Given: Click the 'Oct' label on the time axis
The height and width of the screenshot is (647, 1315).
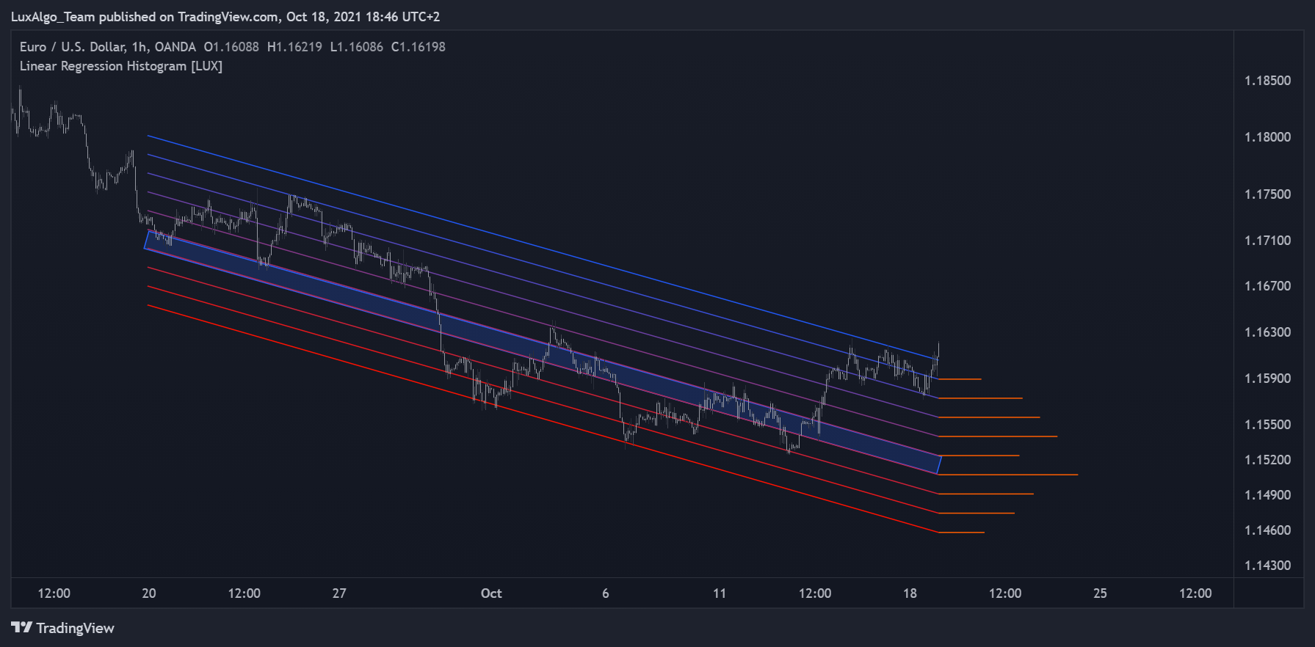Looking at the screenshot, I should [x=491, y=593].
